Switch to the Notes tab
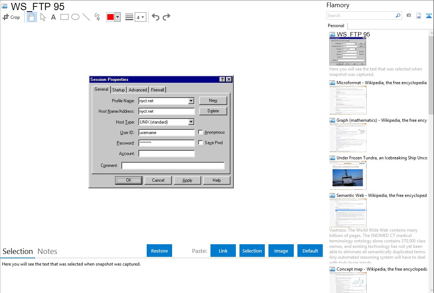This screenshot has width=434, height=293. pyautogui.click(x=47, y=251)
